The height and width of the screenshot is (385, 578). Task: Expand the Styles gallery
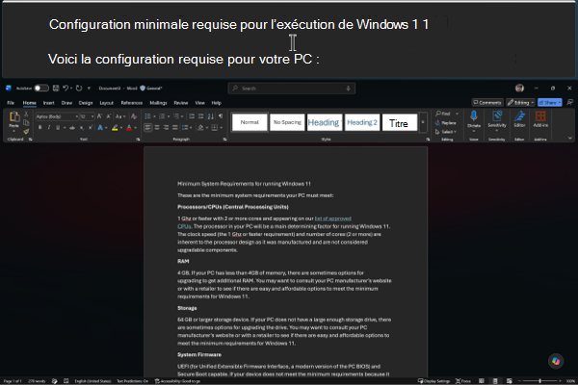point(423,122)
